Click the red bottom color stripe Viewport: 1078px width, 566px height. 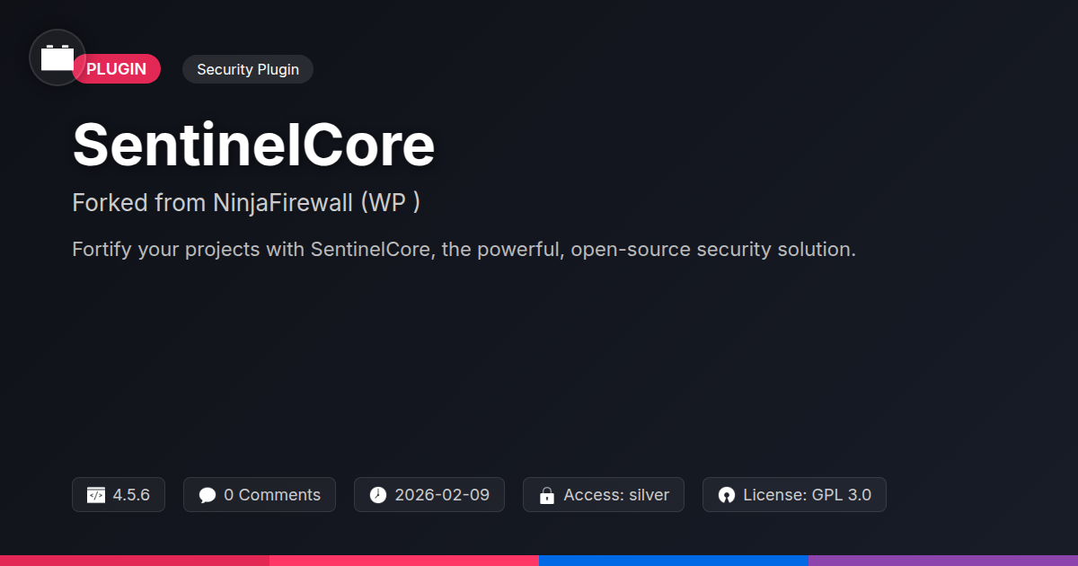click(x=135, y=560)
